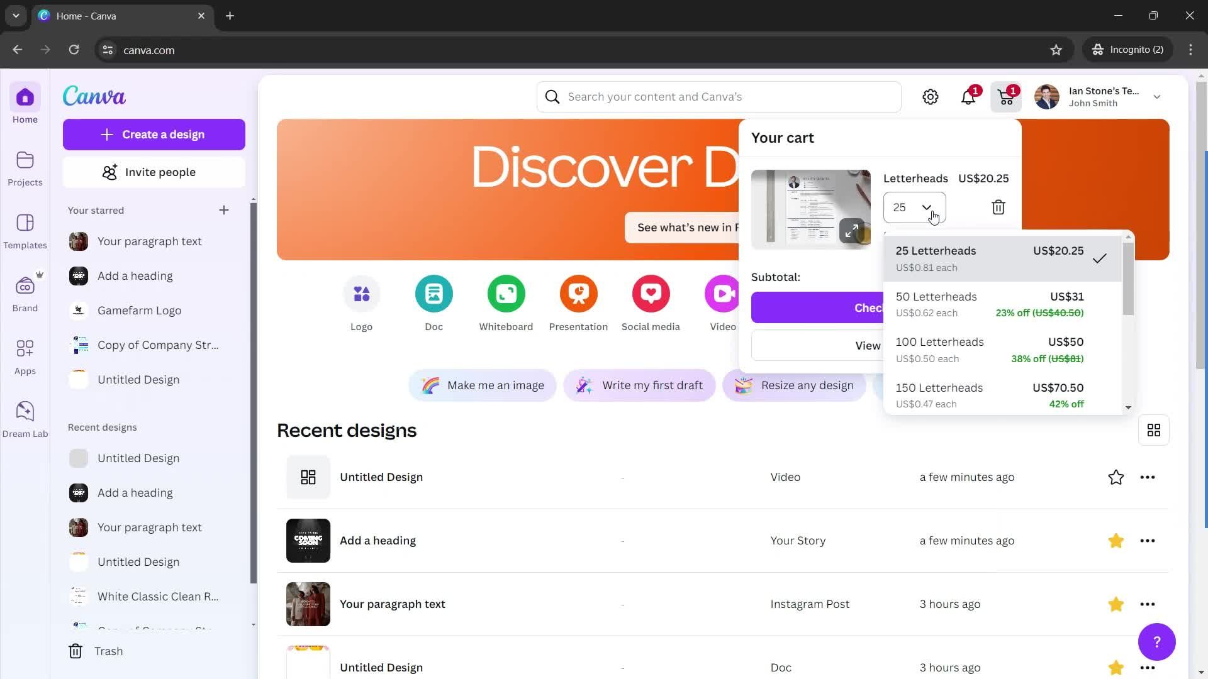Open more options for Add a heading row
The image size is (1208, 679).
1148,541
